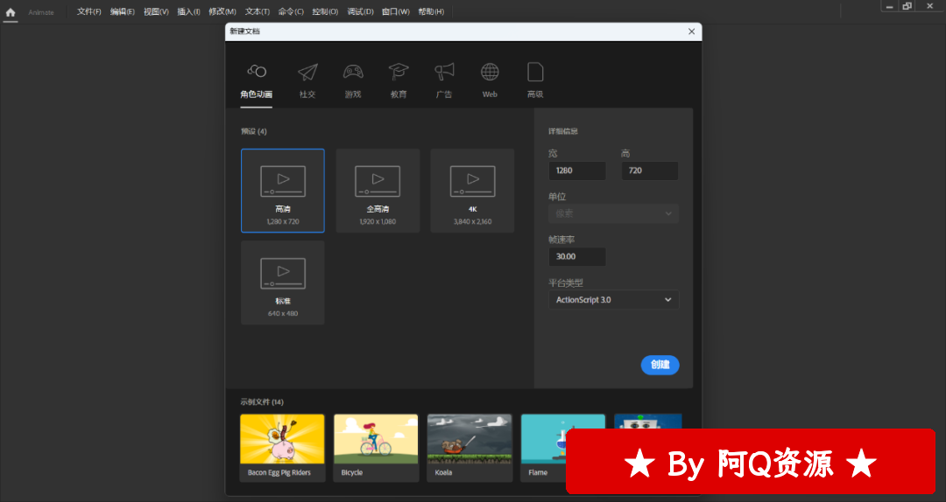
Task: Select the Web globe icon
Action: pyautogui.click(x=490, y=72)
